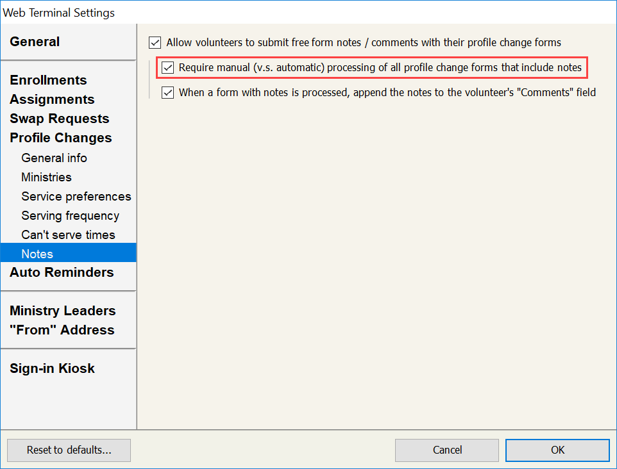This screenshot has width=617, height=469.
Task: Open Swap Requests settings
Action: click(x=59, y=119)
